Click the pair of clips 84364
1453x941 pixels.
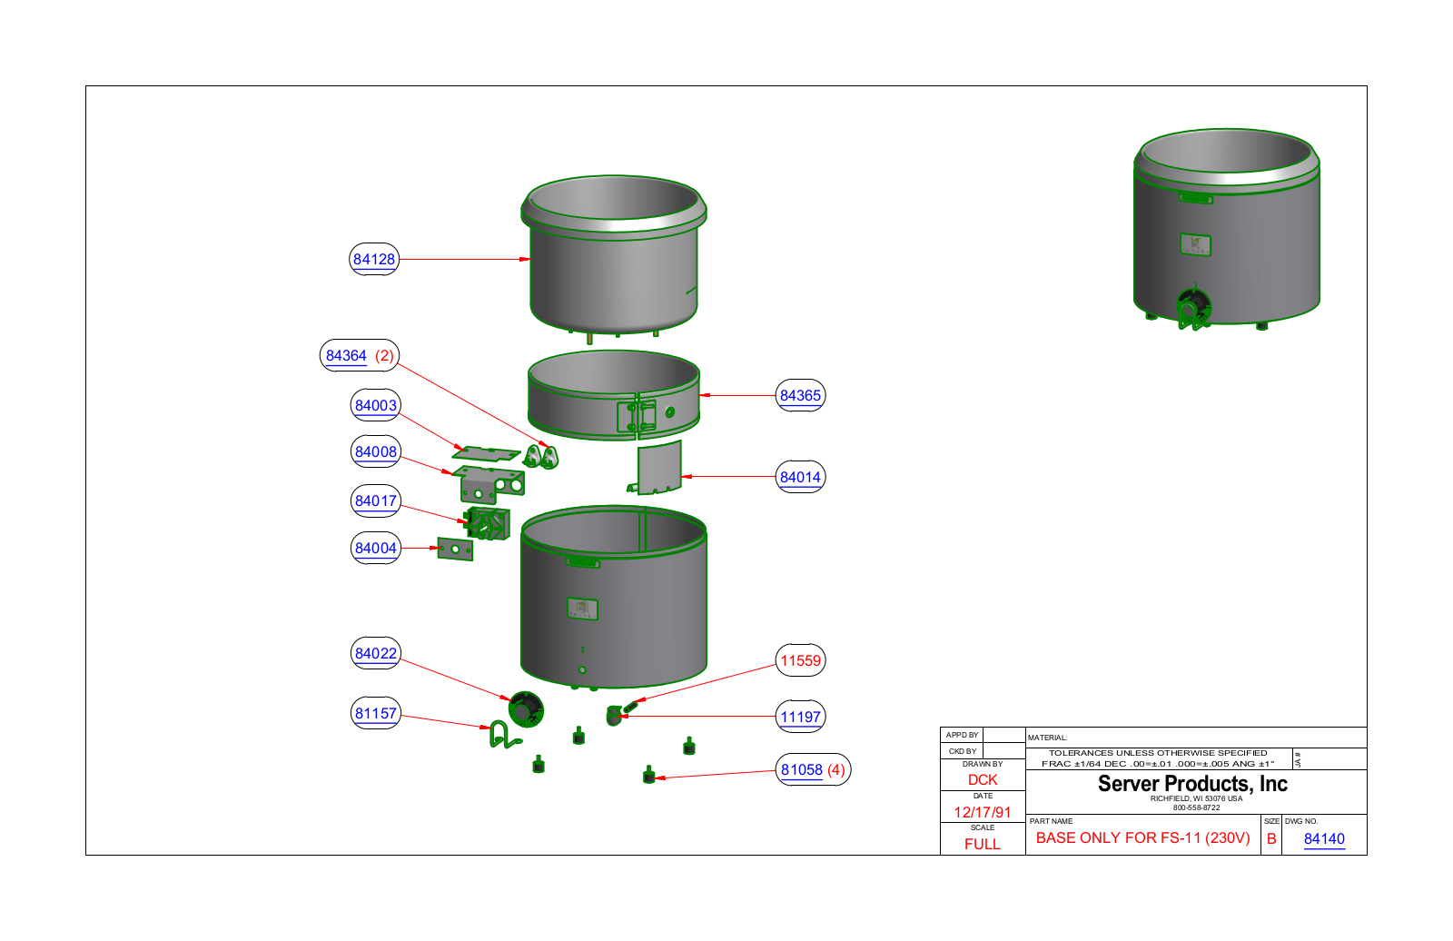pyautogui.click(x=540, y=456)
